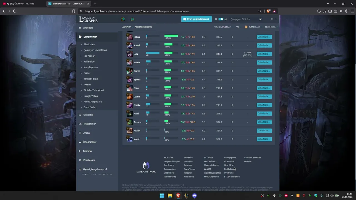Screen dimensions: 356x200
Task: Open Brave Shields icon in address bar
Action: coord(268,11)
